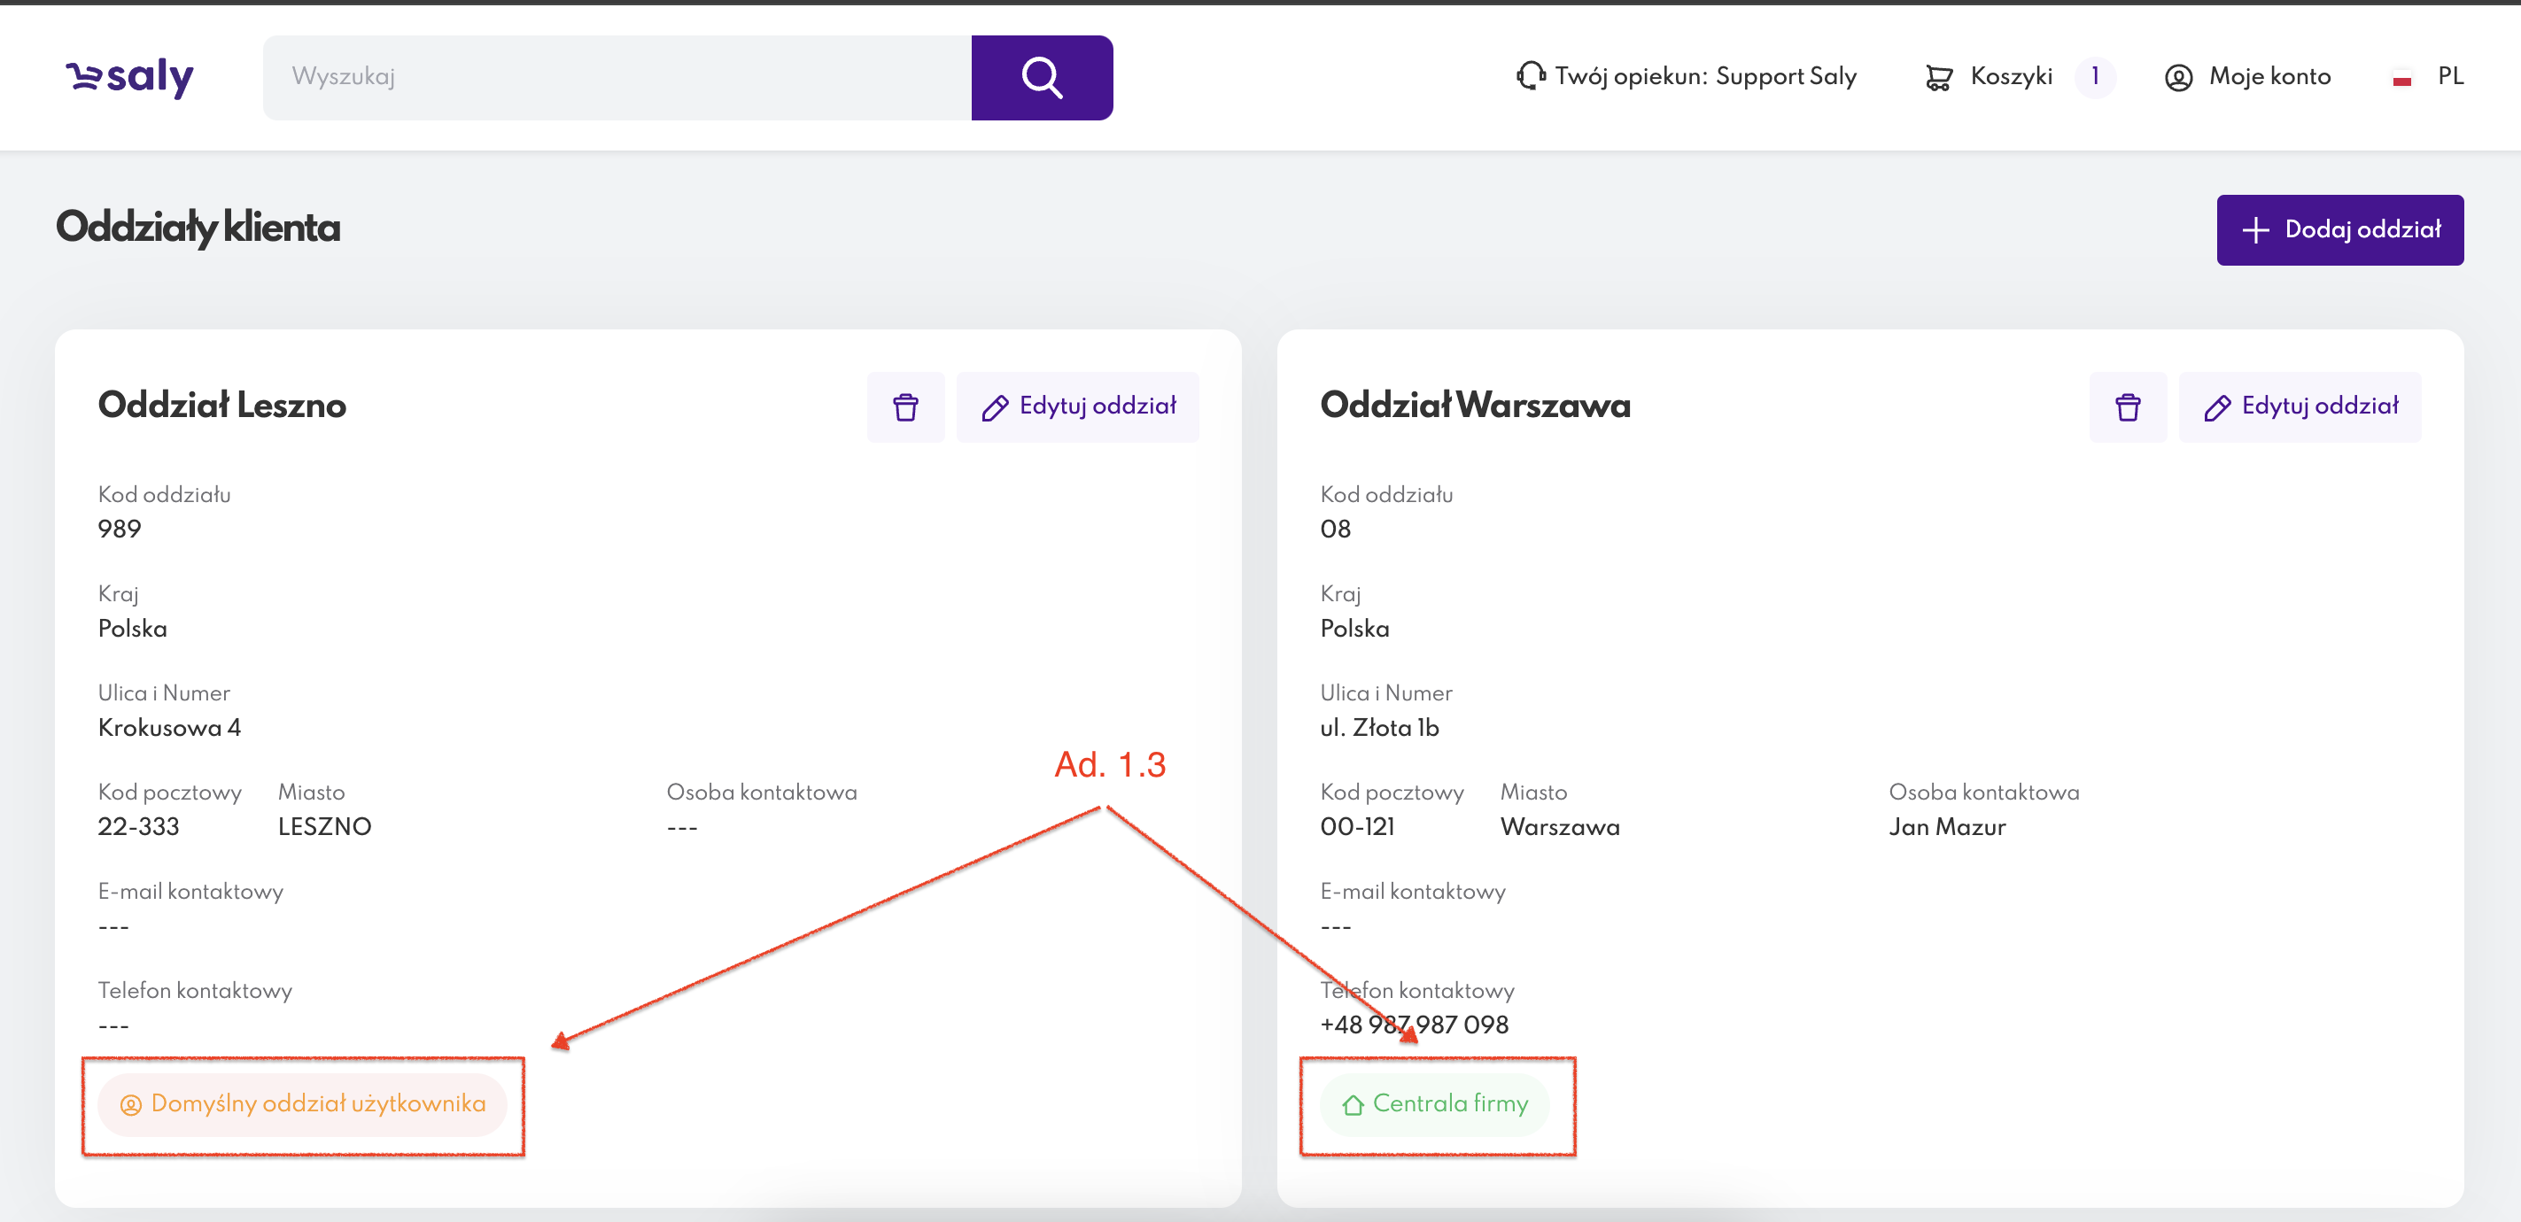The image size is (2521, 1222).
Task: Click plus icon in Dodaj oddział
Action: point(2254,230)
